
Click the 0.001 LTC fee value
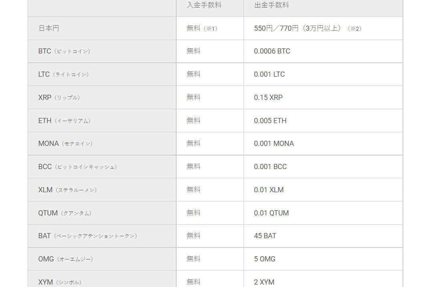(x=269, y=74)
